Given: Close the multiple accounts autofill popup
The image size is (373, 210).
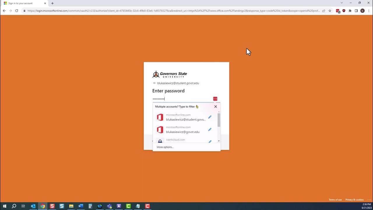Looking at the screenshot, I should pyautogui.click(x=216, y=106).
